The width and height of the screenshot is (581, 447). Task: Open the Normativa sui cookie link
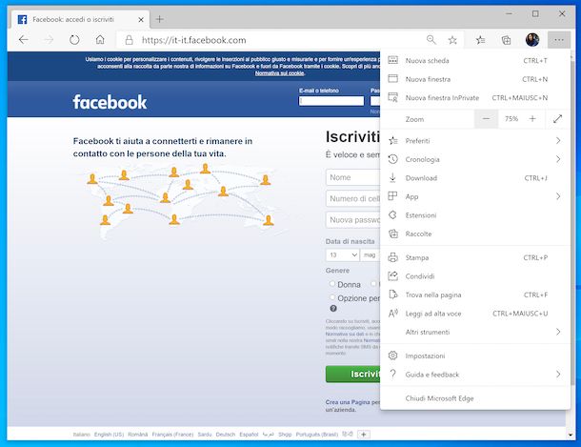coord(280,73)
